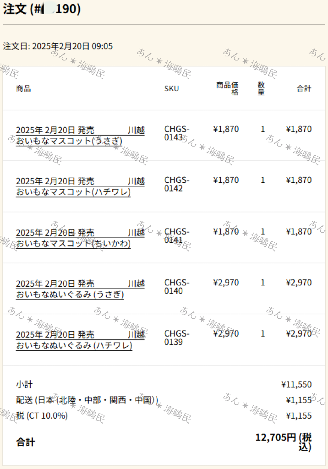Click the order number heading
Image resolution: width=328 pixels, height=469 pixels.
click(42, 9)
